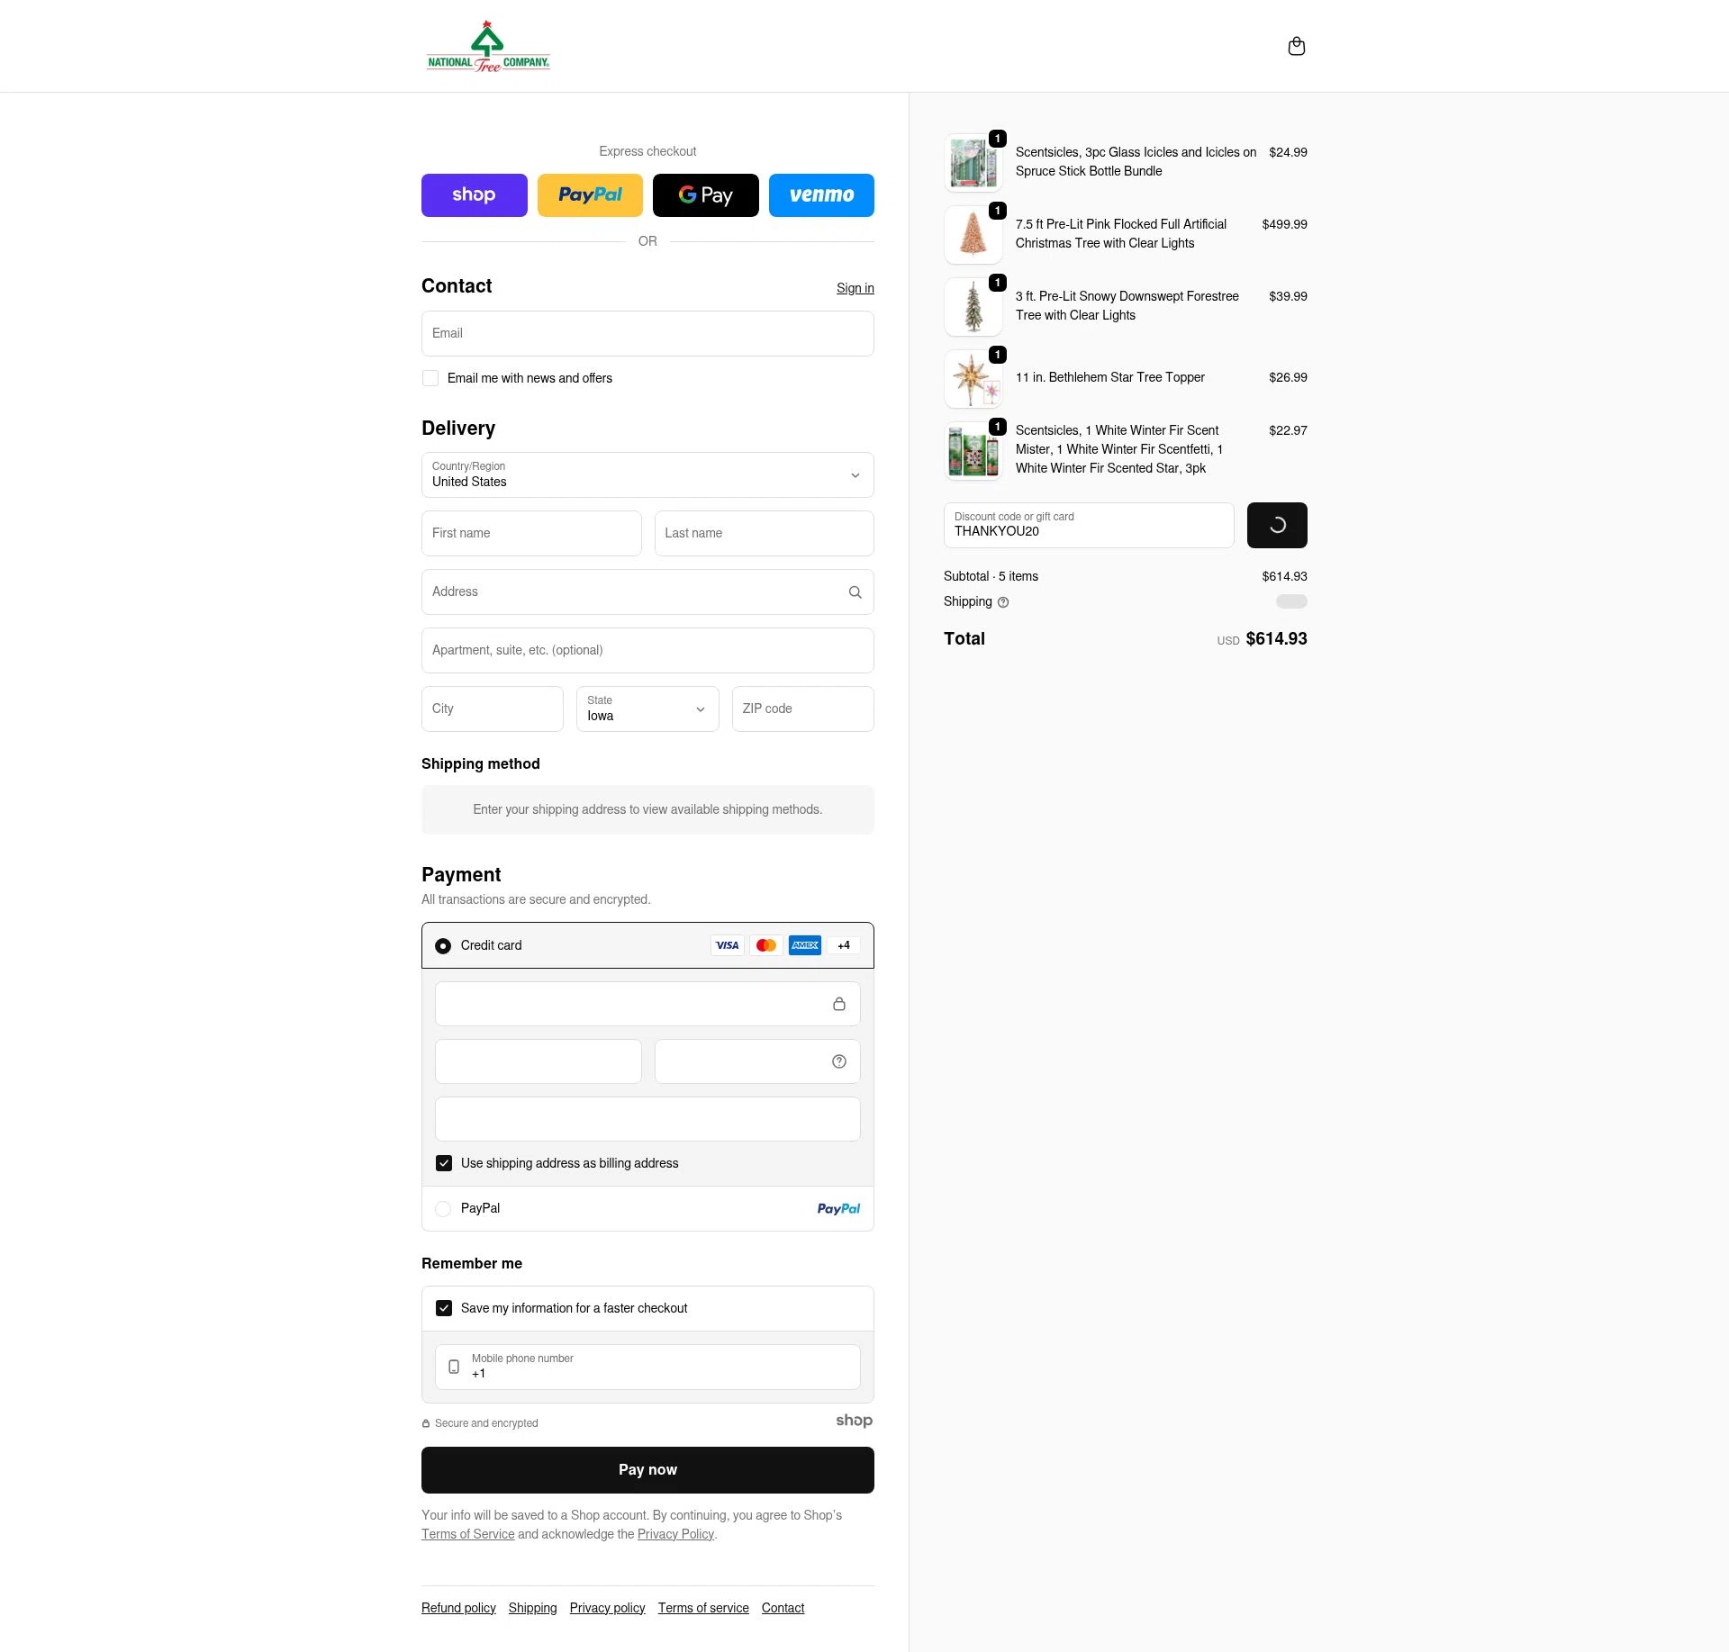Open the Country/Region dropdown
Screen dimensions: 1729x1652
647,474
